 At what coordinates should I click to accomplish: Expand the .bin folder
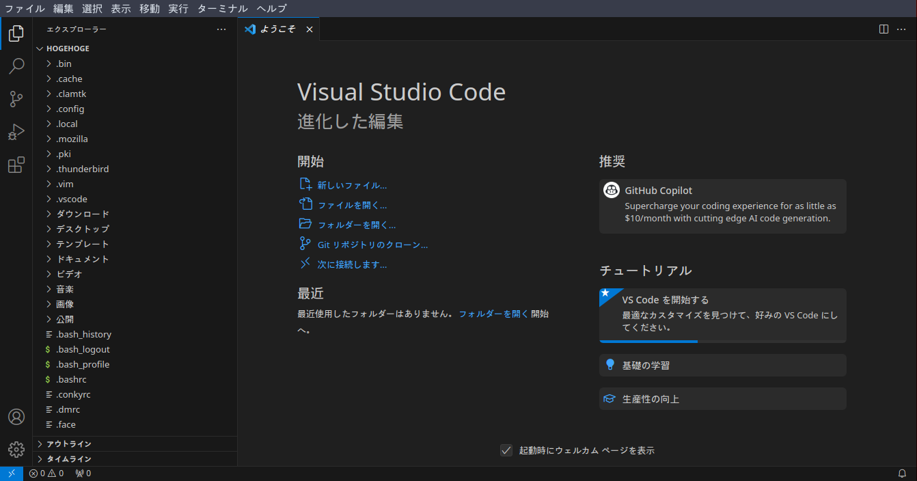tap(135, 64)
